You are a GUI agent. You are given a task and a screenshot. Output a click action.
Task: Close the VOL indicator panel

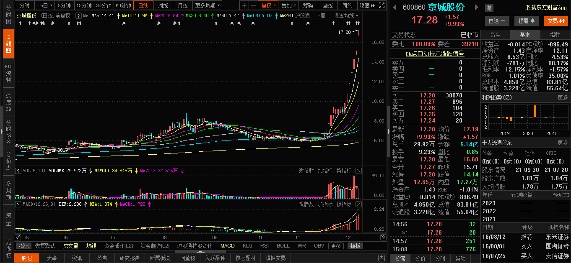tap(358, 171)
